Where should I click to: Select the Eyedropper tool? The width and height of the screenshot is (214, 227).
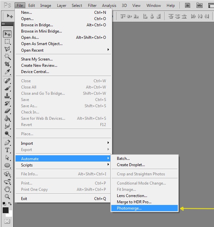click(7, 72)
